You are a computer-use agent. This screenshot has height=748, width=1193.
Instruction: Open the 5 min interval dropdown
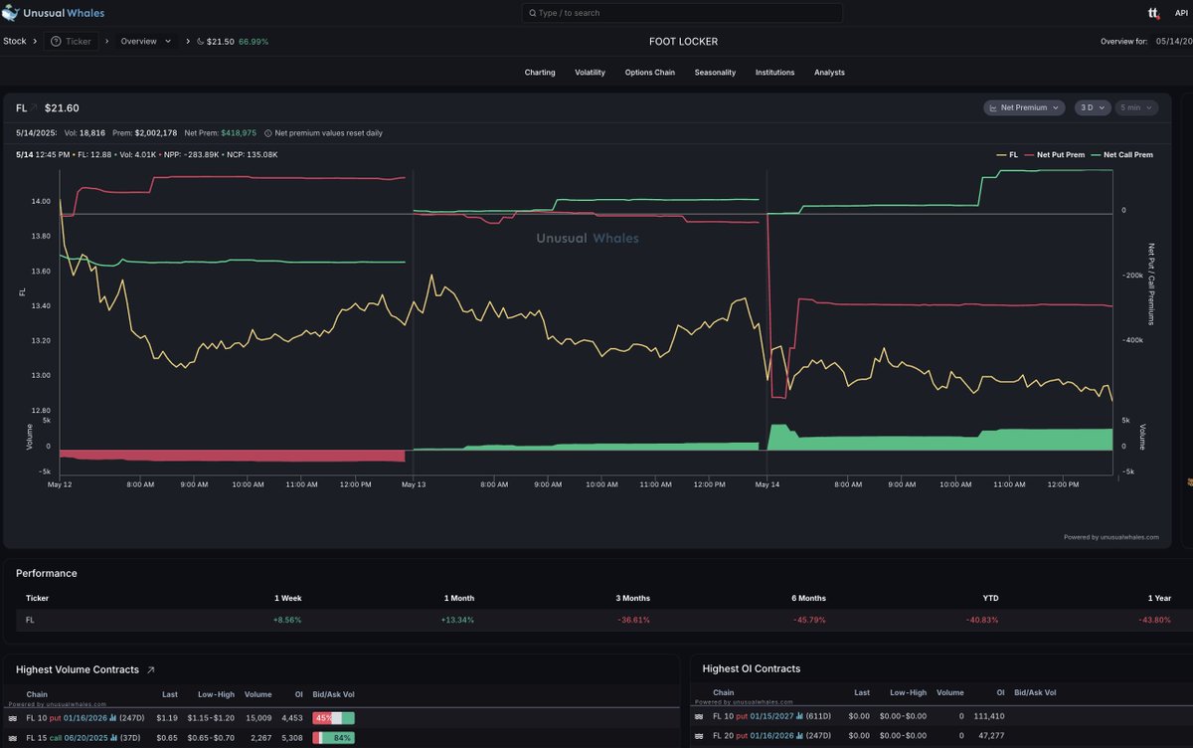[x=1136, y=107]
